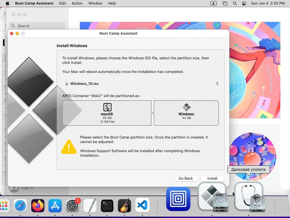The width and height of the screenshot is (290, 218).
Task: Open Firefox from the Dock
Action: [x=38, y=206]
